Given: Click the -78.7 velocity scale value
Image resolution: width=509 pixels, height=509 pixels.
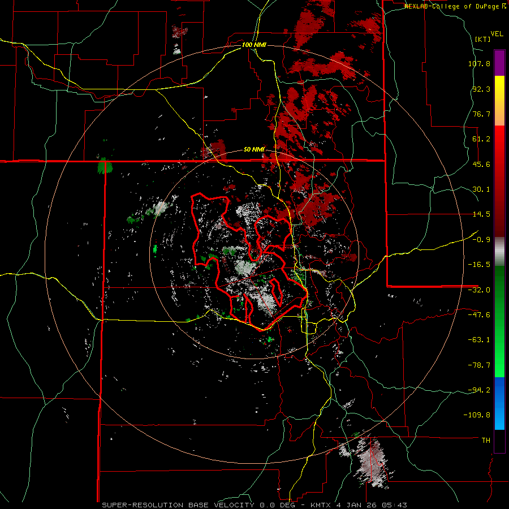Looking at the screenshot, I should [479, 365].
